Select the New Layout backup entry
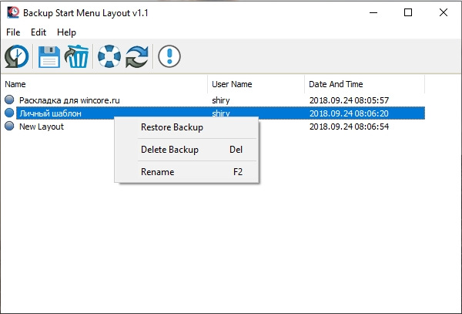The height and width of the screenshot is (314, 462). [x=42, y=127]
